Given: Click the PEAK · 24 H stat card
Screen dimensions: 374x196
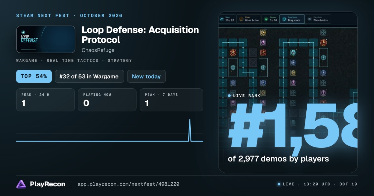Looking at the screenshot, I should coord(46,100).
